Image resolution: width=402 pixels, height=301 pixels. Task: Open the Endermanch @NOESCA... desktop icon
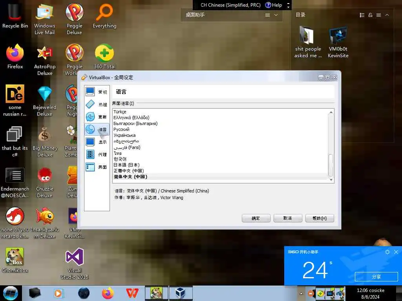[x=15, y=182]
